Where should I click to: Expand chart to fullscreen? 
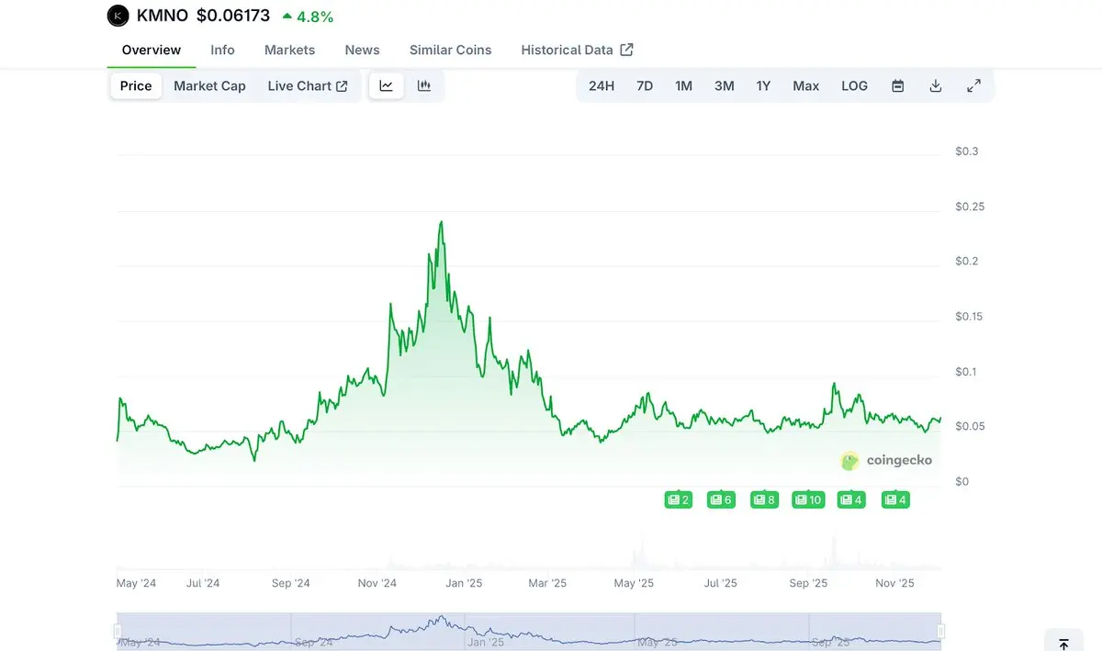click(x=973, y=86)
